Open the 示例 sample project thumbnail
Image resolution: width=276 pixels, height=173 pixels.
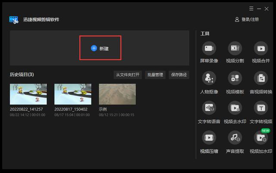[x=117, y=94]
